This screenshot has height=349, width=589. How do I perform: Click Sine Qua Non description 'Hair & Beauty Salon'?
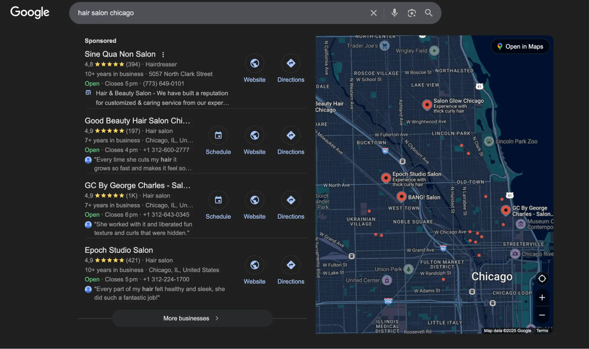(162, 98)
